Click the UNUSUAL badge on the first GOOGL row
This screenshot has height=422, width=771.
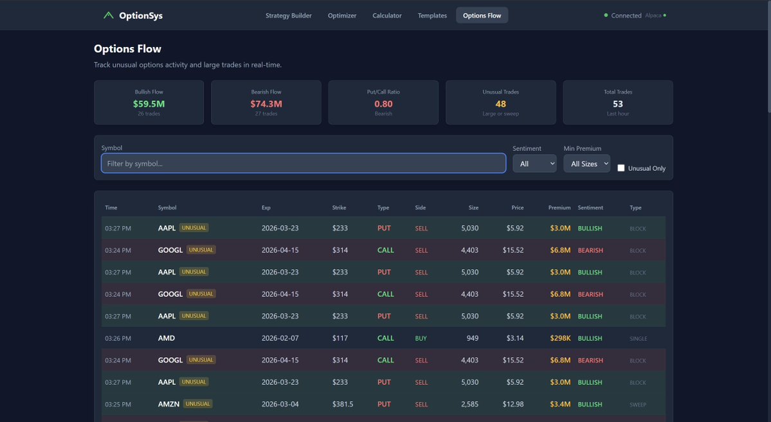point(201,250)
